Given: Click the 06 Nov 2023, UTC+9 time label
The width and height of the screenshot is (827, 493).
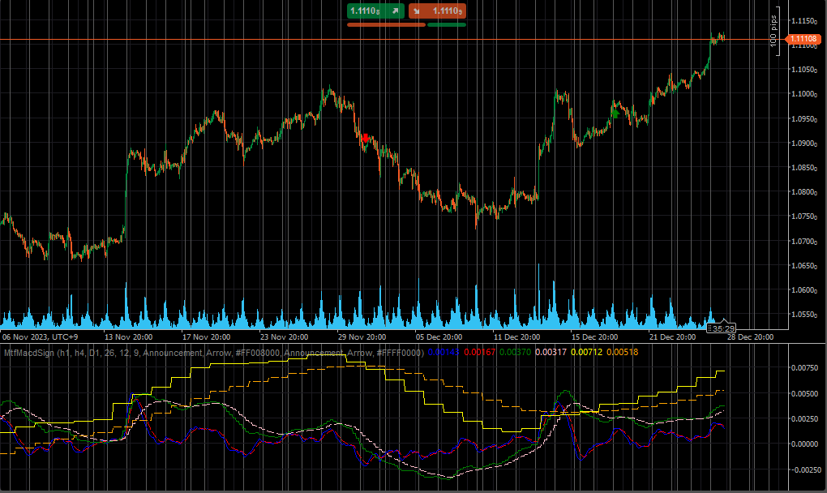Looking at the screenshot, I should [40, 337].
